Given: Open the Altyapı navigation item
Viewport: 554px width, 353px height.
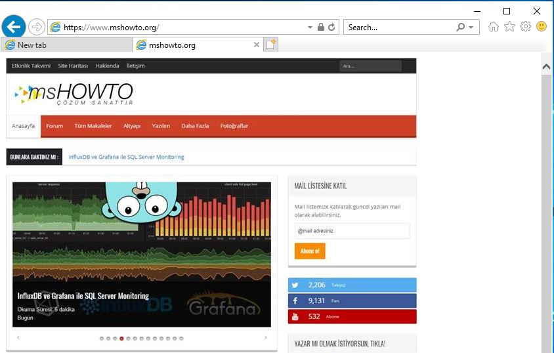Looking at the screenshot, I should 132,126.
